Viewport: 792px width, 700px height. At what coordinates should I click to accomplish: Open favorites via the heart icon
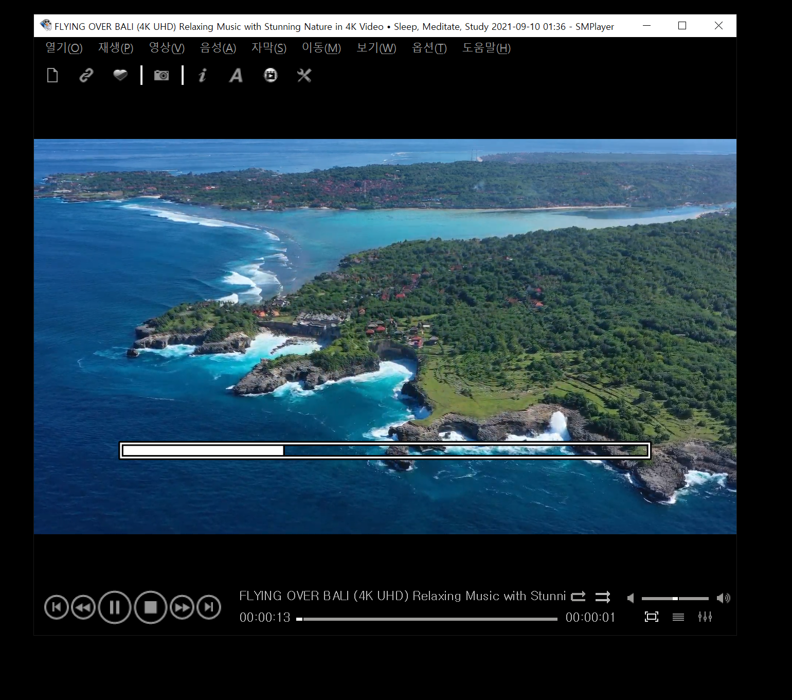pos(120,75)
